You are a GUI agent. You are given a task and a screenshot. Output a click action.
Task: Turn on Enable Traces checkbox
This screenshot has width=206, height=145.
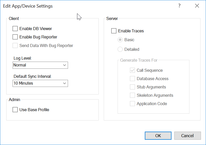(x=114, y=31)
